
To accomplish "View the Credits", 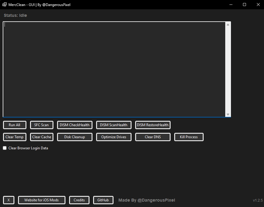I will (x=79, y=200).
